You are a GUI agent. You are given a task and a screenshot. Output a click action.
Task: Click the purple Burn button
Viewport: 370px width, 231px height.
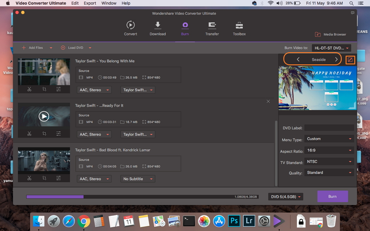click(x=332, y=197)
